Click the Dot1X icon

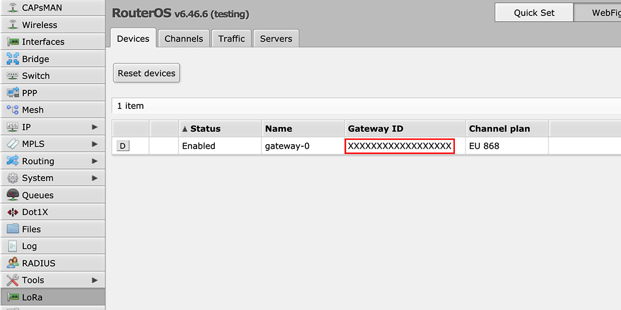(13, 212)
